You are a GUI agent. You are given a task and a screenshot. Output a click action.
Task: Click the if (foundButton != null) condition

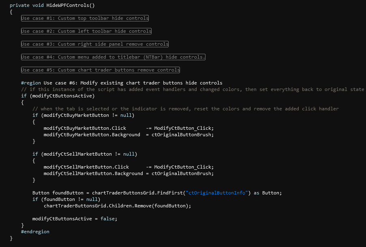(x=66, y=199)
